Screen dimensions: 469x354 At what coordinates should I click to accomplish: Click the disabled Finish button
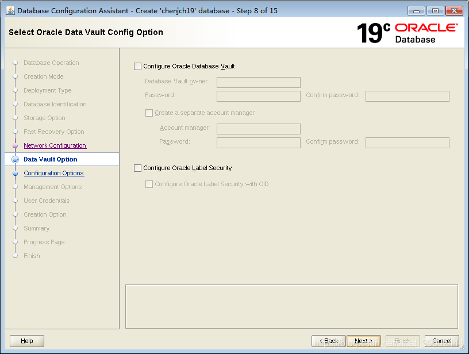402,341
